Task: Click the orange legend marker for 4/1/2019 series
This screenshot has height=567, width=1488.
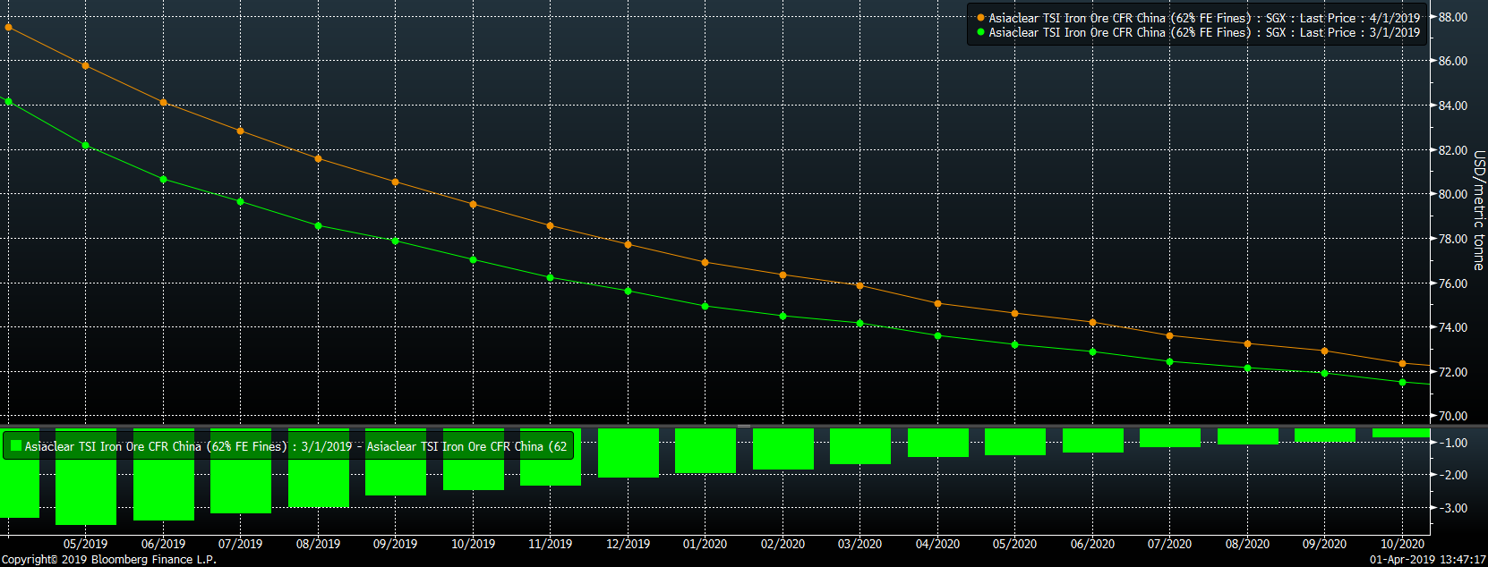Action: (980, 18)
